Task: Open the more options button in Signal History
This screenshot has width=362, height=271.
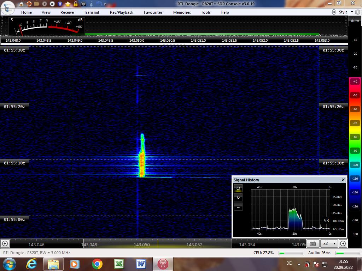Action: click(238, 207)
